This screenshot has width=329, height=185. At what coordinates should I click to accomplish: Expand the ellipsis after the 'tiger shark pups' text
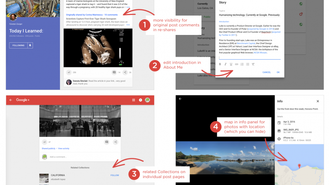[128, 7]
